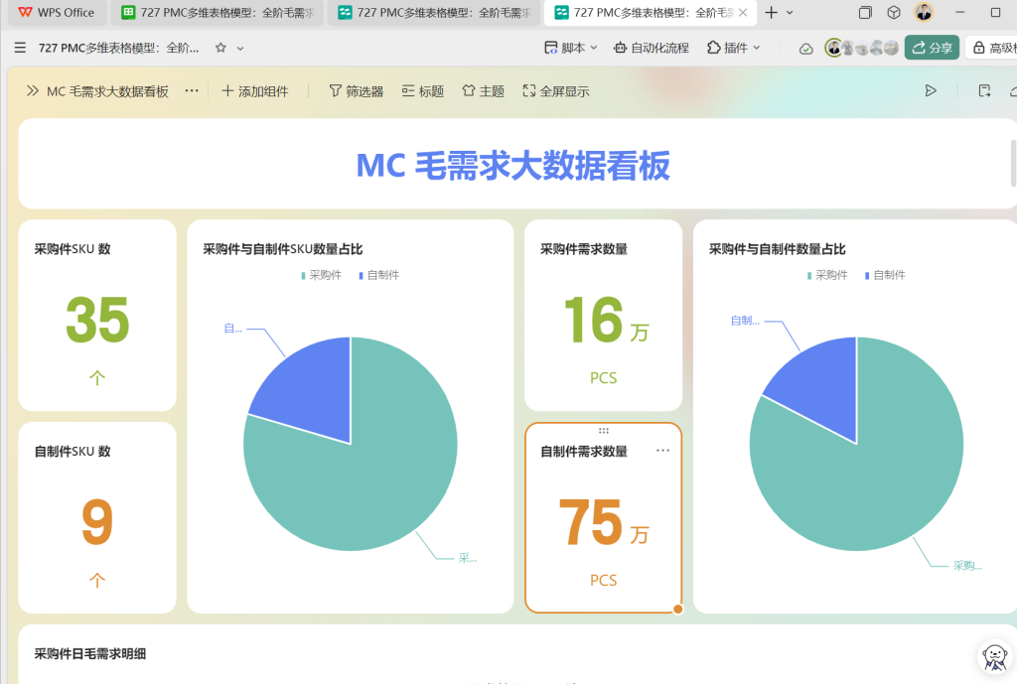Check the cloud sync status icon

coord(805,48)
